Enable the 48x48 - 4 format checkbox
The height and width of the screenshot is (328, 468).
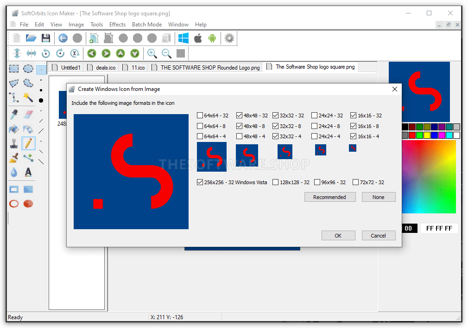click(239, 136)
